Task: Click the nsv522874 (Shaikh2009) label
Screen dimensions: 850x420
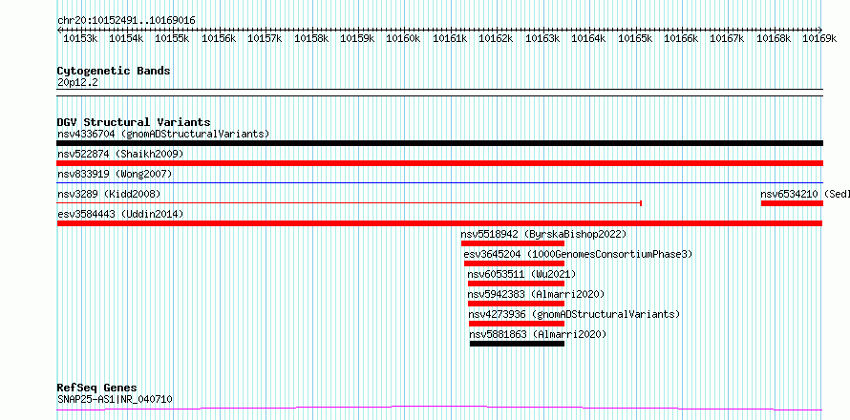Action: click(120, 154)
